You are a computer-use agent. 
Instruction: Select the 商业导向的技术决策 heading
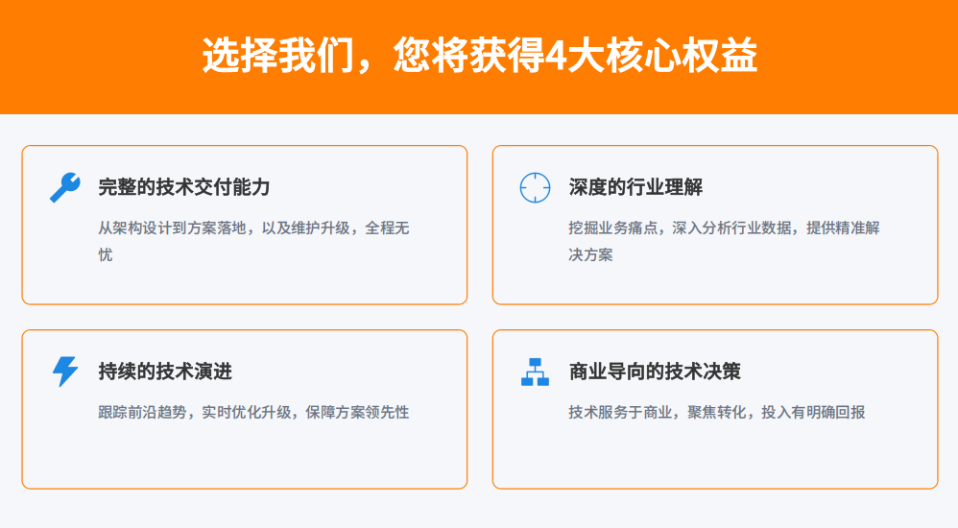coord(655,372)
